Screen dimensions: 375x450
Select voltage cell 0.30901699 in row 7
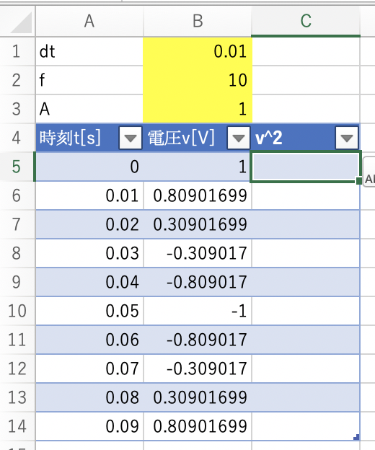[198, 224]
